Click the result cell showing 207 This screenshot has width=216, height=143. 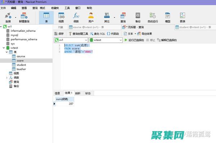click(x=65, y=104)
